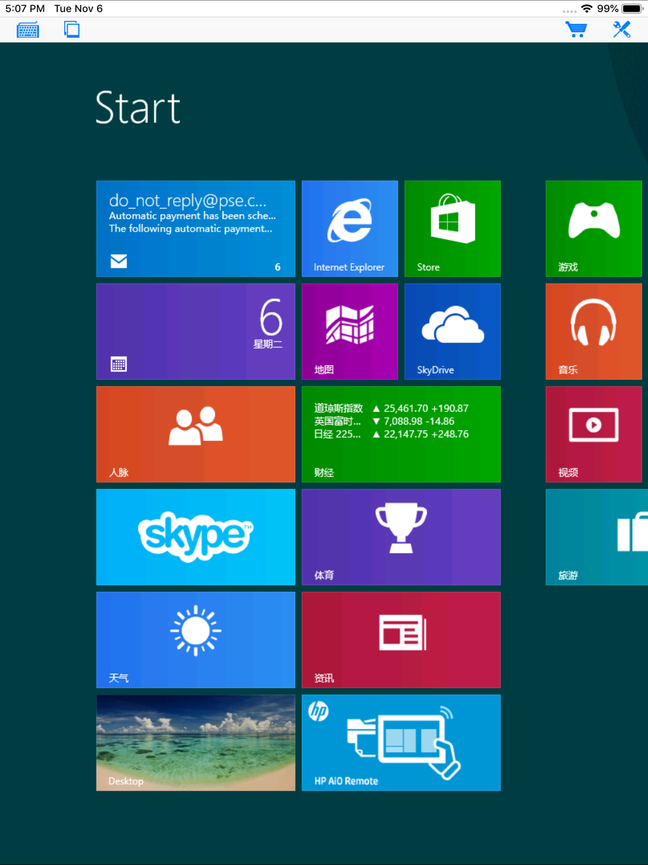Screen dimensions: 648x865
Task: Open the finance stock tile (财经)
Action: click(401, 434)
